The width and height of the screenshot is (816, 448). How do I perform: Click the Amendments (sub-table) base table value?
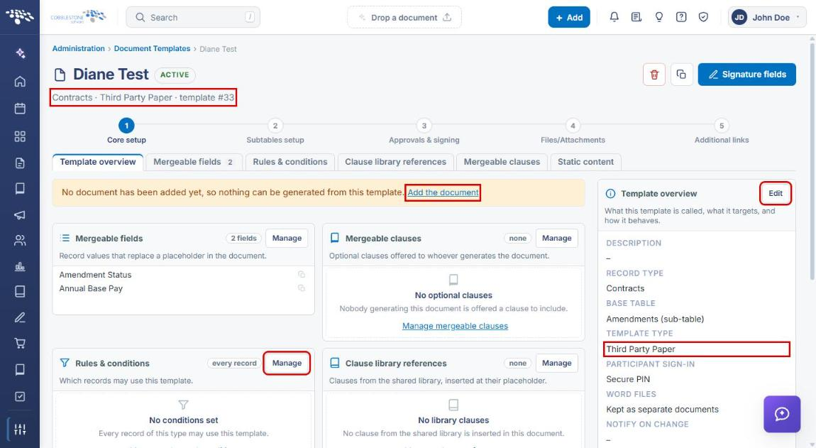[655, 319]
